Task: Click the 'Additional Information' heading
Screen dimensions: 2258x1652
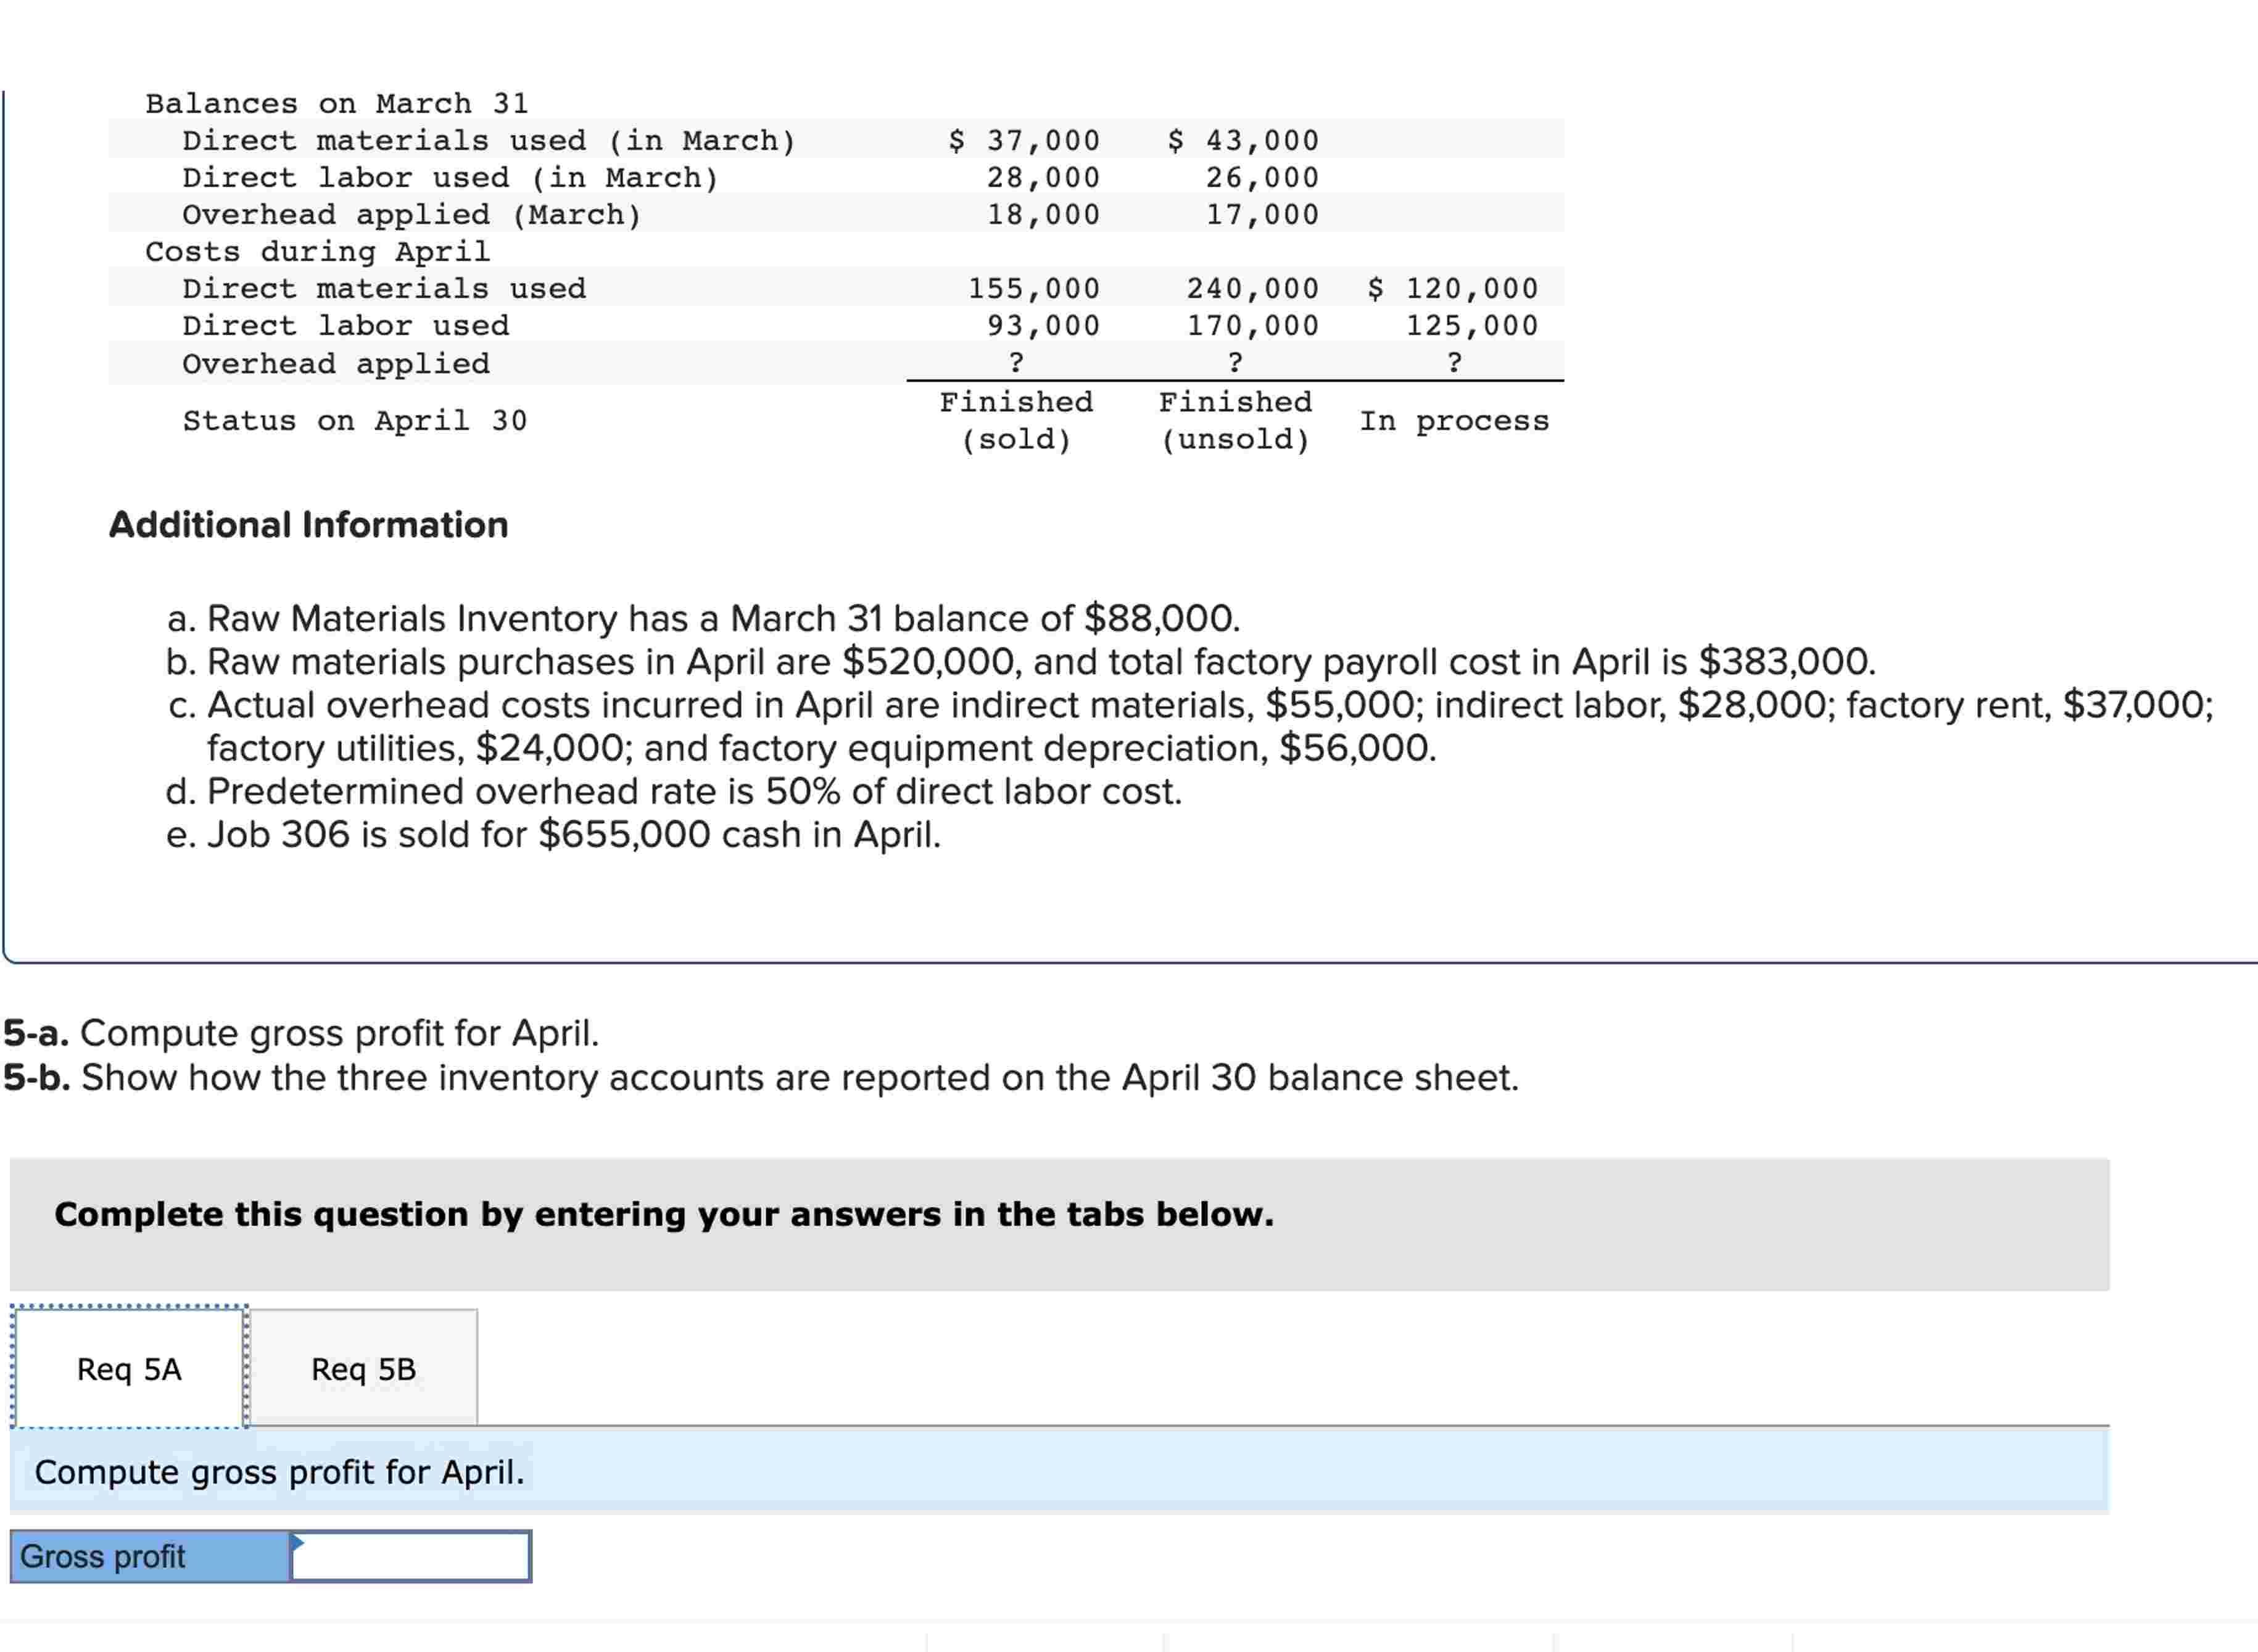Action: tap(308, 525)
